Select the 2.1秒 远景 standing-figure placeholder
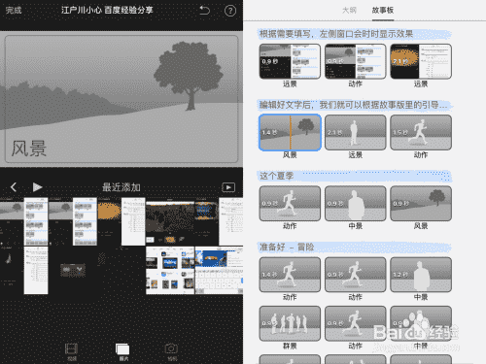The height and width of the screenshot is (364, 486). coord(356,132)
